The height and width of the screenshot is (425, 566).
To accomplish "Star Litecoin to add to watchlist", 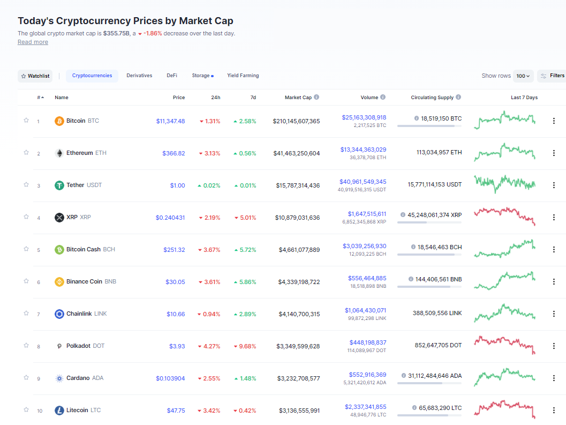I will coord(26,410).
